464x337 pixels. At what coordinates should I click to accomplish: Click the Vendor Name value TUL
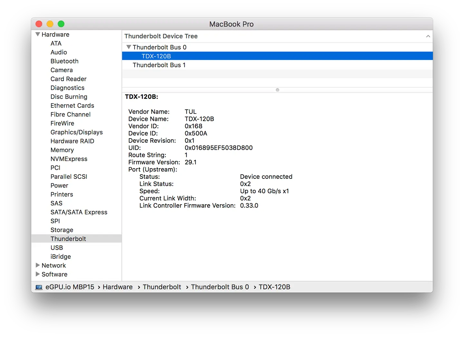coord(190,112)
